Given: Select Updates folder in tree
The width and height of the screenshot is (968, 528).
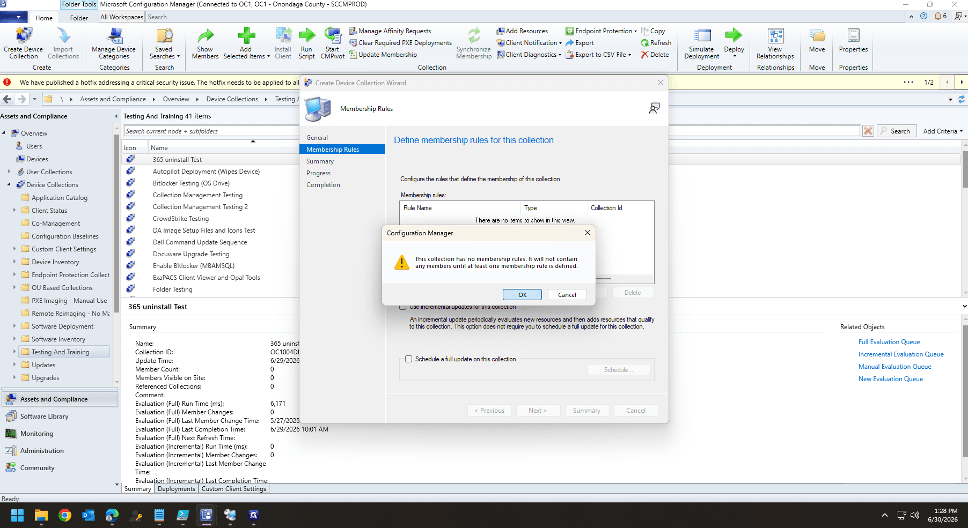Looking at the screenshot, I should pyautogui.click(x=43, y=365).
